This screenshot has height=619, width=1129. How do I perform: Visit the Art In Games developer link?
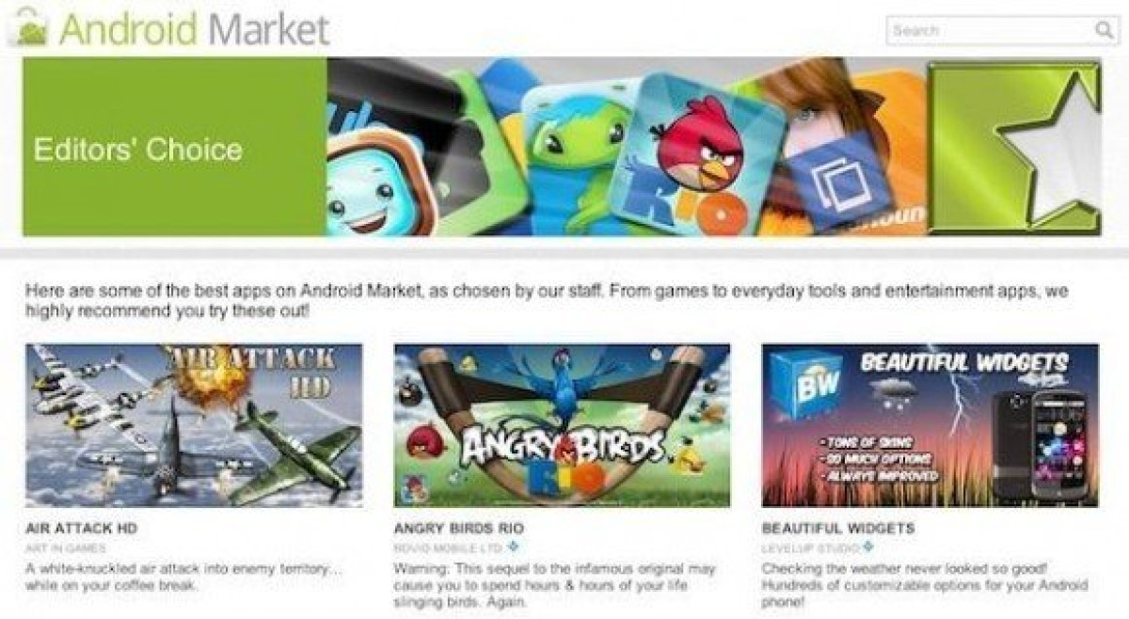(x=66, y=548)
